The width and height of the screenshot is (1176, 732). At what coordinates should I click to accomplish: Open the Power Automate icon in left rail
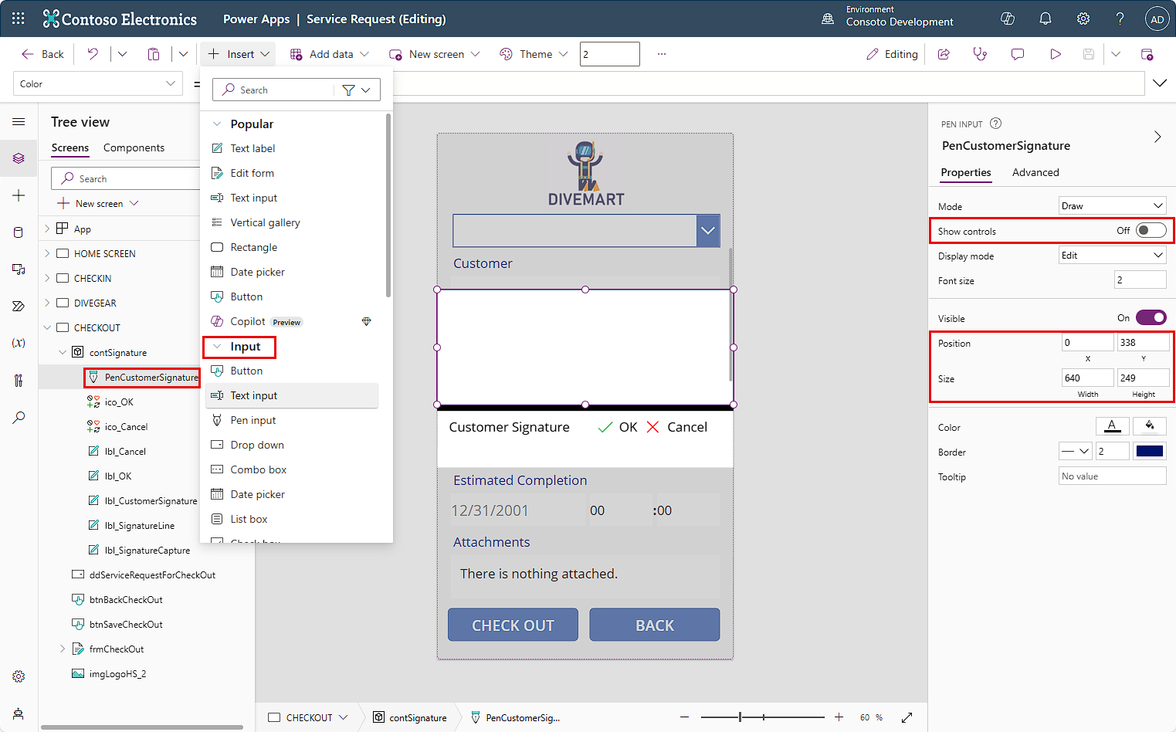[19, 306]
